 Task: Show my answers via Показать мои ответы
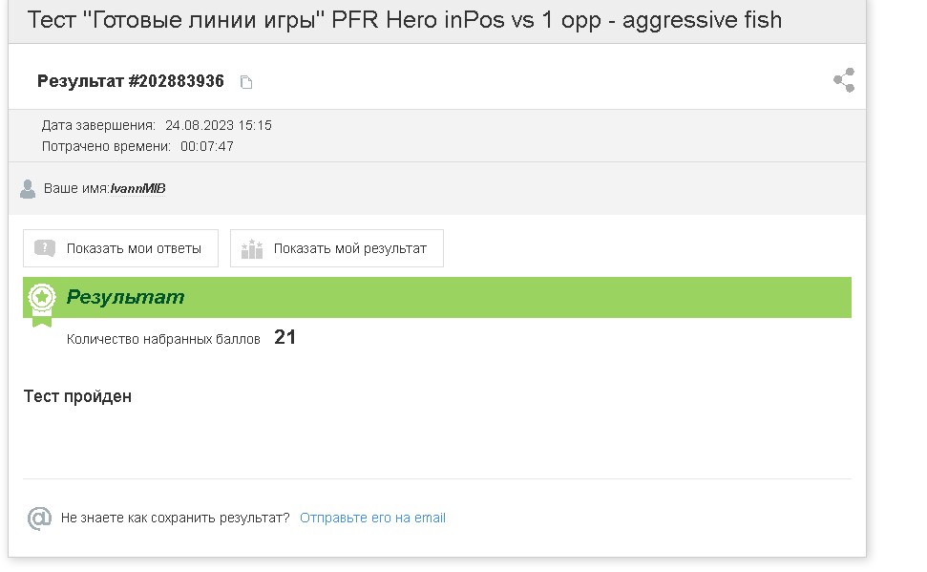(120, 248)
